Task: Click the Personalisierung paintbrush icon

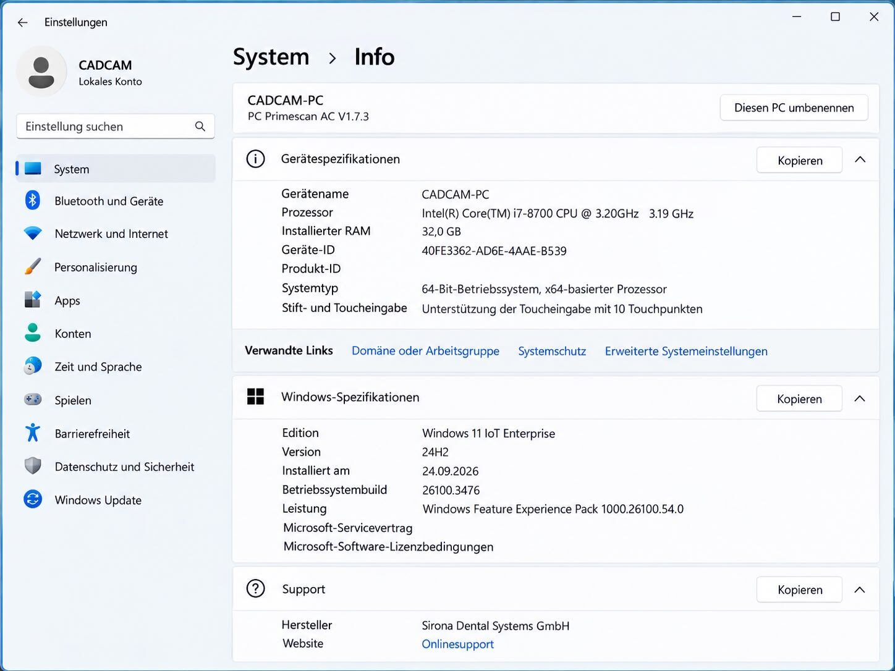Action: [33, 267]
